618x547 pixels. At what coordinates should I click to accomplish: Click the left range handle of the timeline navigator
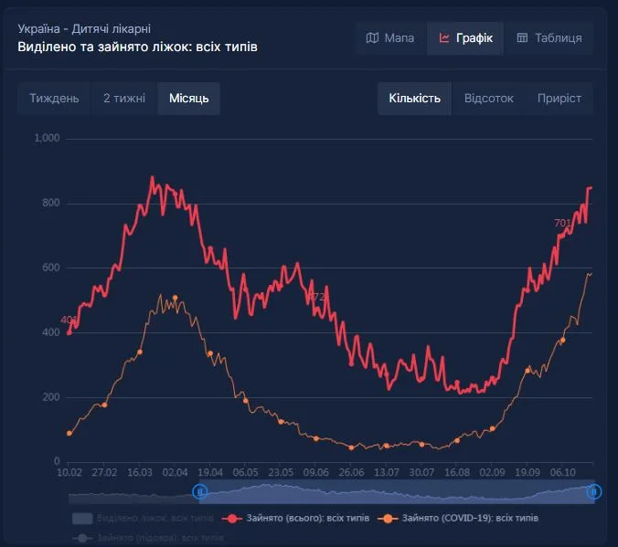(x=201, y=492)
